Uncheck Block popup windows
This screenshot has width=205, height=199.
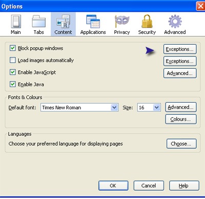click(13, 48)
